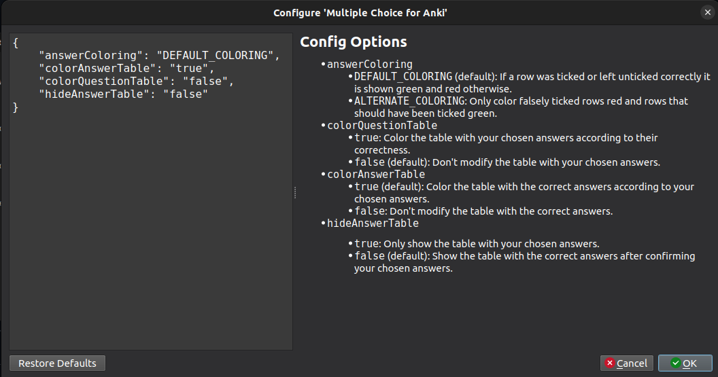This screenshot has height=377, width=718.
Task: Click "Only show the table" description line
Action: (x=477, y=244)
